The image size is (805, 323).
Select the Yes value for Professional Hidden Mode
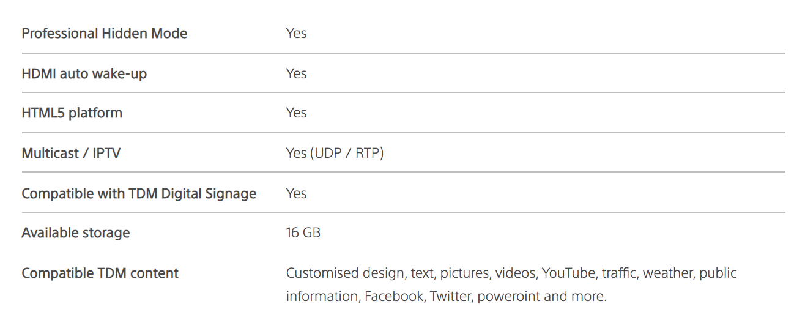click(x=296, y=34)
